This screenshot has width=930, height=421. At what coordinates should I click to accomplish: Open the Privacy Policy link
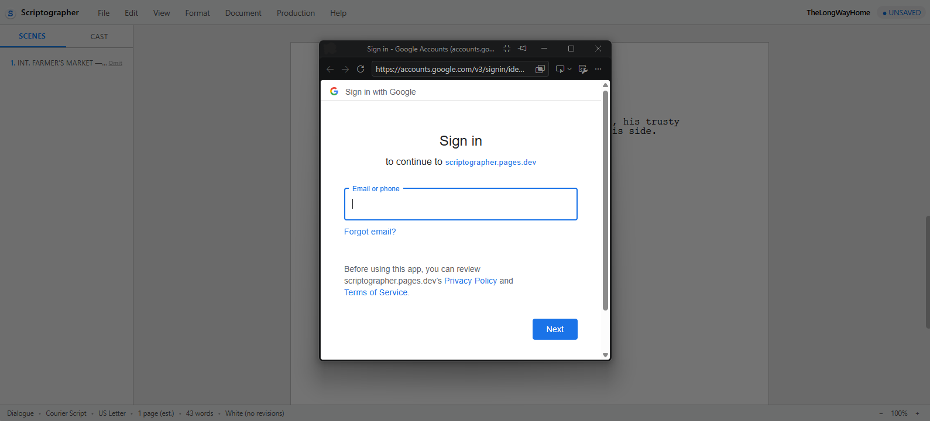click(x=471, y=281)
